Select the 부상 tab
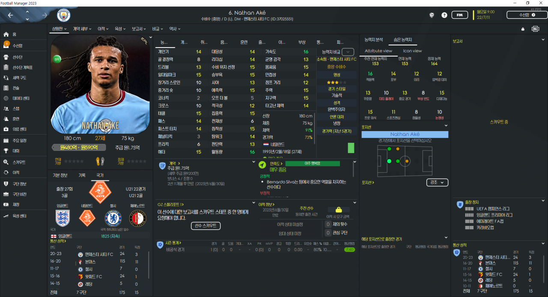The image size is (548, 297). tap(302, 42)
